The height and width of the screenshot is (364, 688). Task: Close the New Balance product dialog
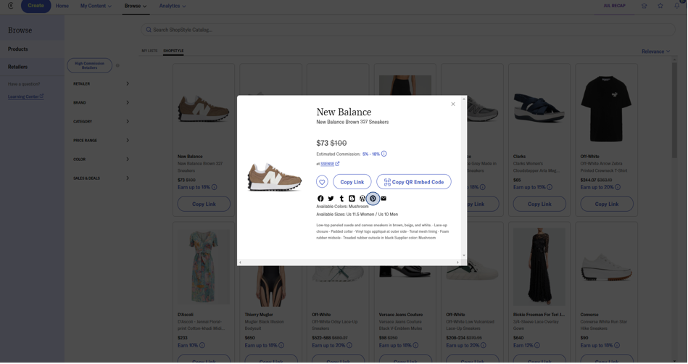[x=453, y=104]
